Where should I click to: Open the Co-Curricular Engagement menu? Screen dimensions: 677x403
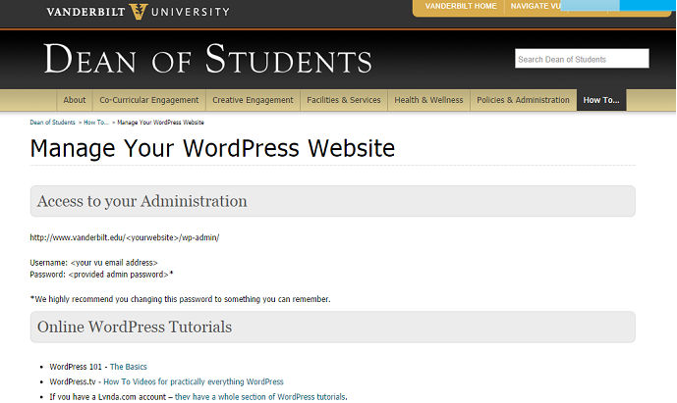click(149, 100)
